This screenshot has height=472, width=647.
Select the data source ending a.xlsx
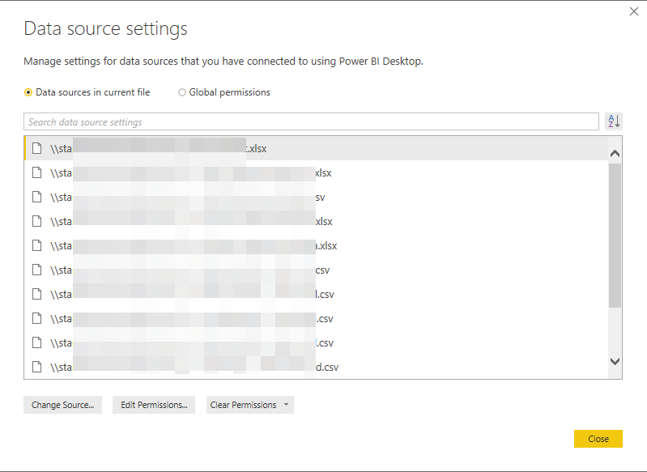tap(316, 246)
